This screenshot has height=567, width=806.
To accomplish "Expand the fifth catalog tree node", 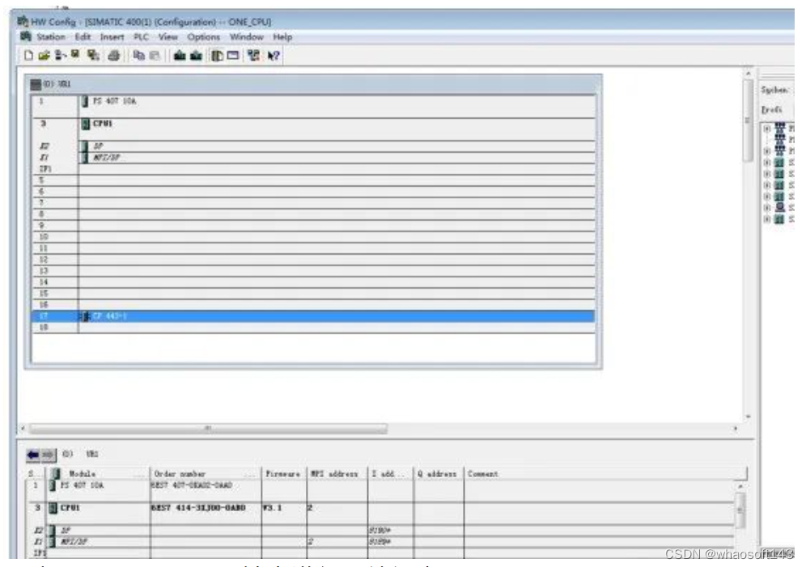I will [x=767, y=174].
